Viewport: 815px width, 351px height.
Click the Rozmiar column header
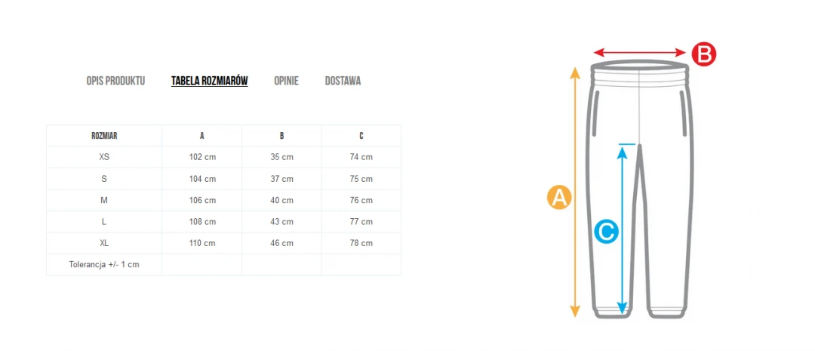104,136
